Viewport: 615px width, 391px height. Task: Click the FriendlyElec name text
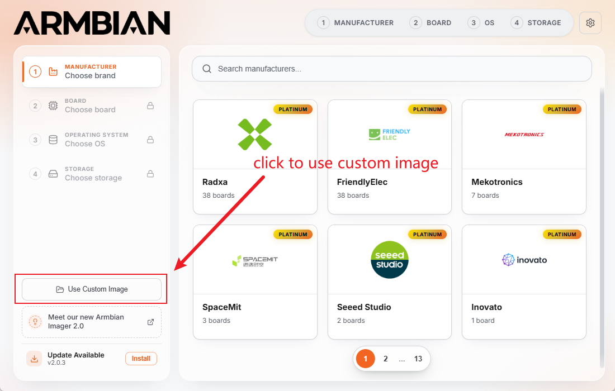(x=362, y=182)
